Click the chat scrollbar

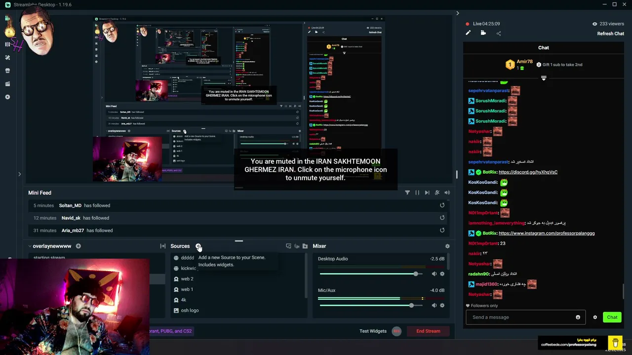click(624, 291)
